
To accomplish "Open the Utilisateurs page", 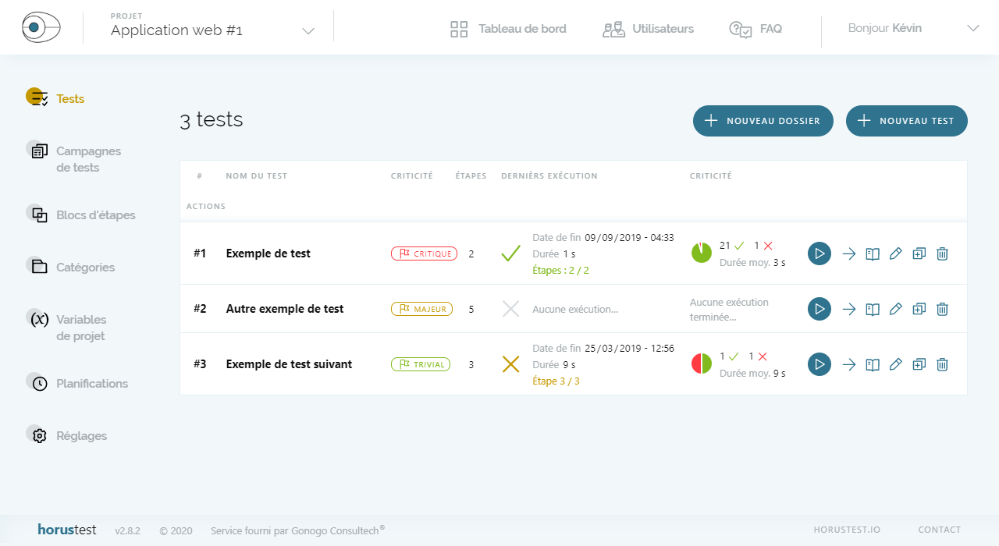I will coord(648,29).
